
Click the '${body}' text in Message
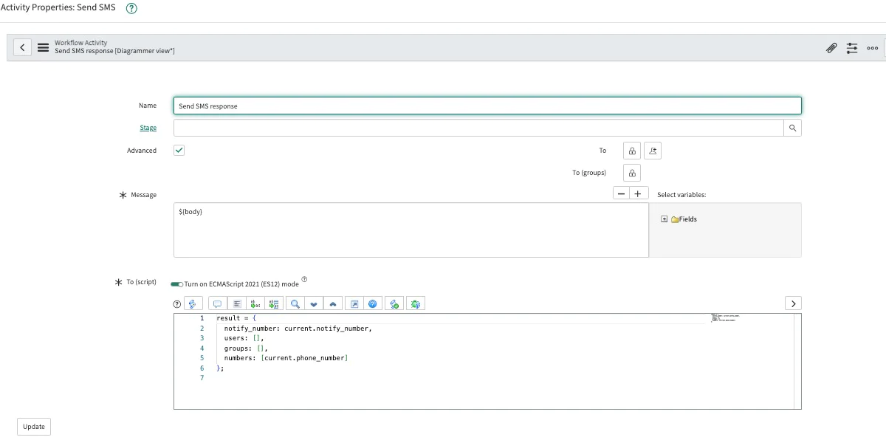[190, 212]
